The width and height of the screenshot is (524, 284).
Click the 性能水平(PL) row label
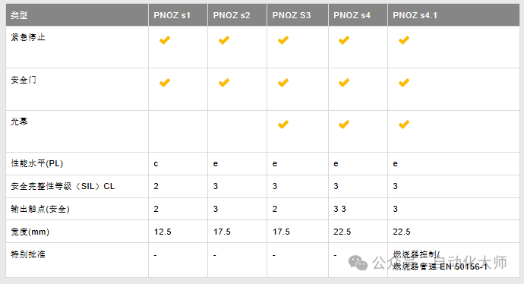coord(36,163)
